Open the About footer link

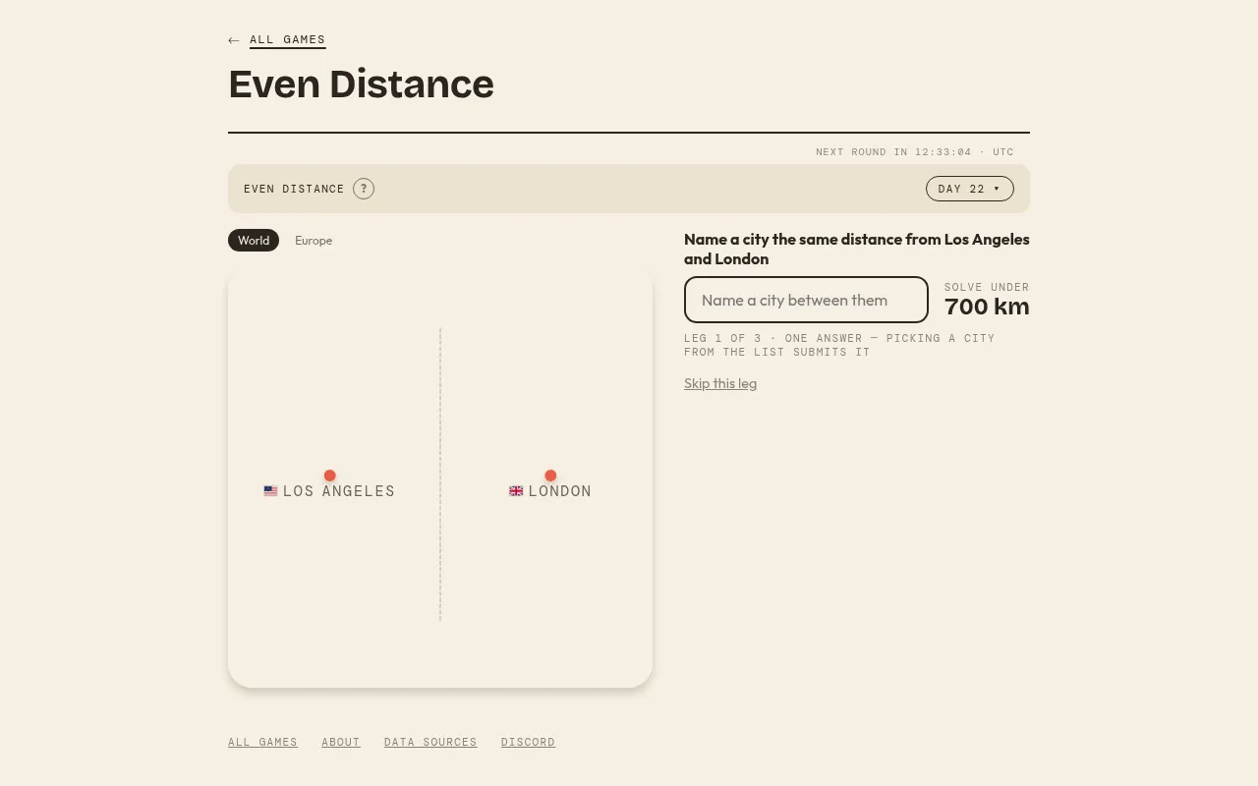coord(341,742)
